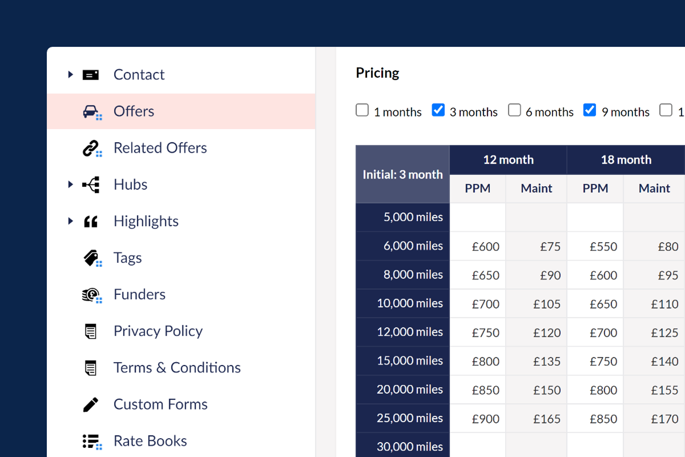Screen dimensions: 685x457
Task: Click the Rate Books list icon
Action: coord(92,441)
